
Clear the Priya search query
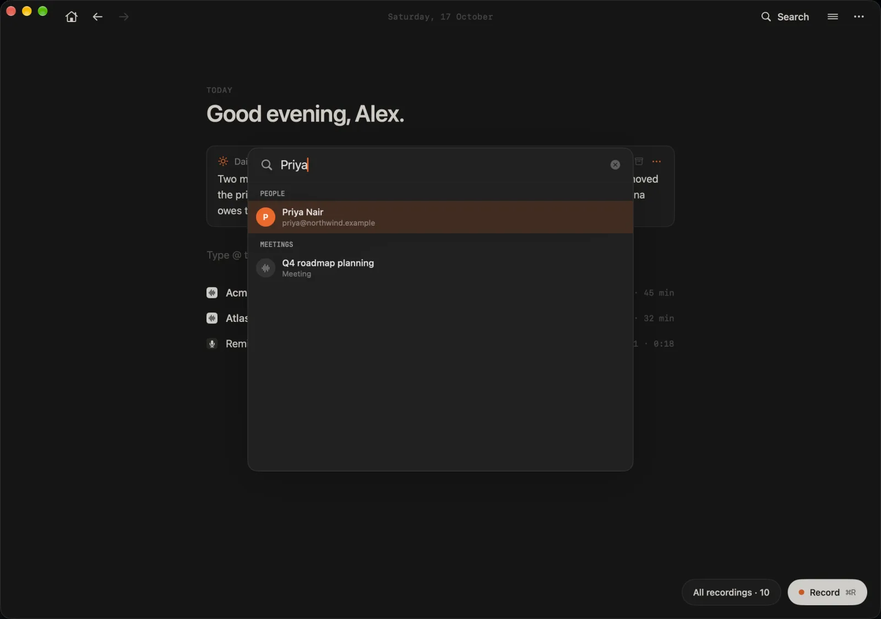[x=615, y=165]
